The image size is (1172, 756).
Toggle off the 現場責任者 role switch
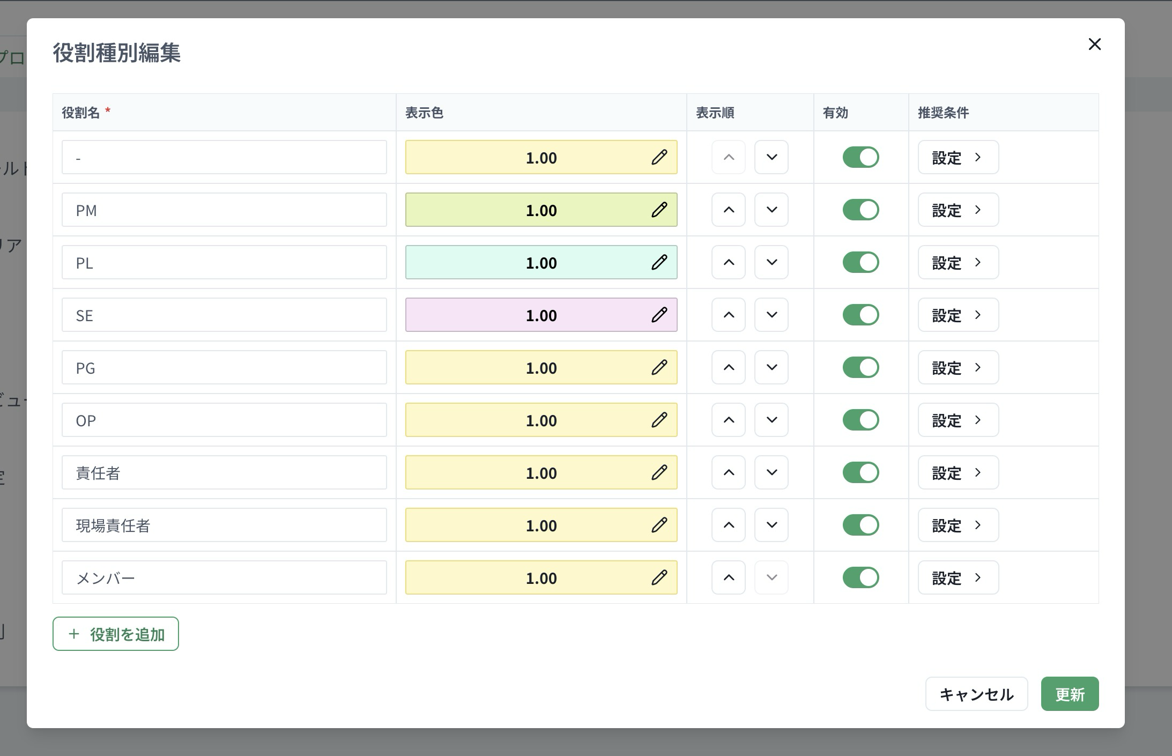[861, 525]
